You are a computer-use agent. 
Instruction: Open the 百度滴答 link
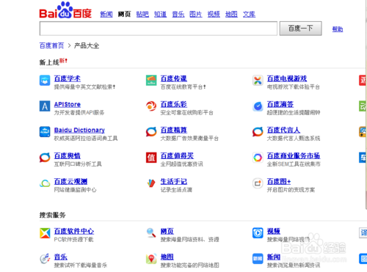pyautogui.click(x=280, y=104)
